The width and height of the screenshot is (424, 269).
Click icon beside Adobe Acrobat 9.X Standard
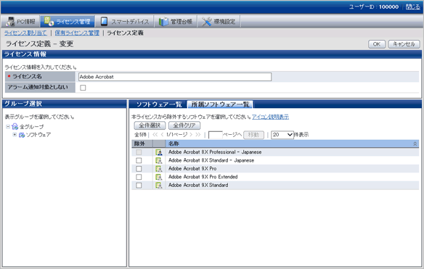[x=159, y=186]
